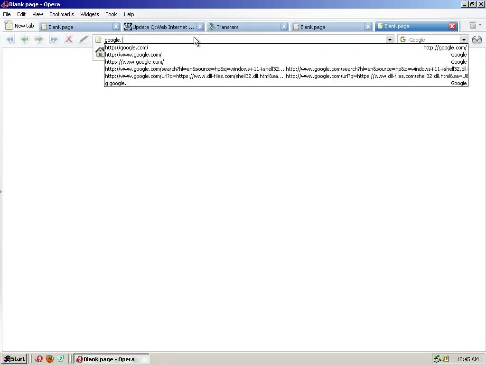Open the Edit menu
Viewport: 486px width, 365px height.
coord(21,14)
